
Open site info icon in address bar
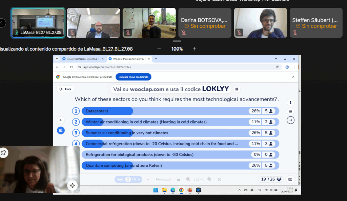point(80,67)
